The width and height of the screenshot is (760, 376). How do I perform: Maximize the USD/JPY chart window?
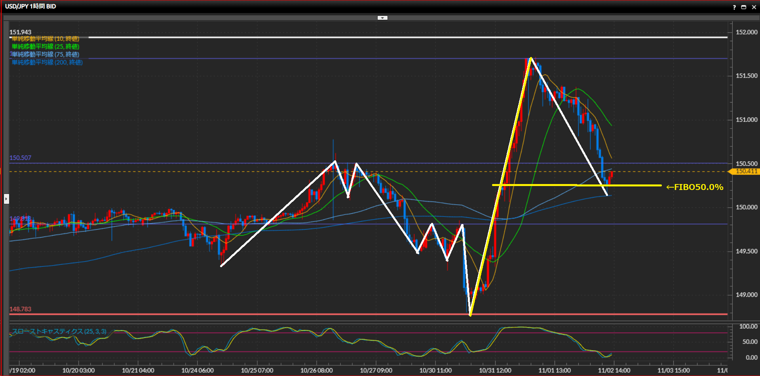(x=744, y=7)
